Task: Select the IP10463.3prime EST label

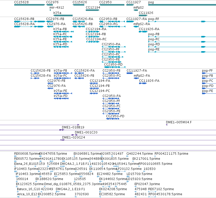Action: (x=28, y=174)
